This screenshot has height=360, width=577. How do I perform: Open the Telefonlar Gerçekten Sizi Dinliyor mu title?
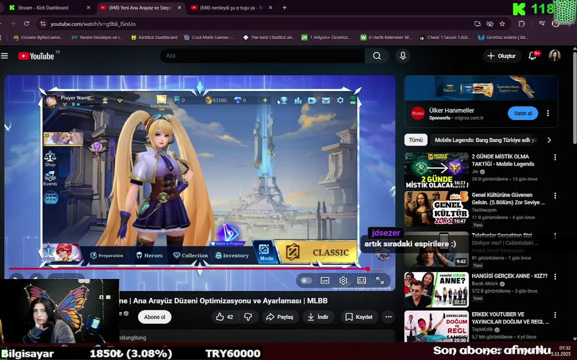coord(505,239)
